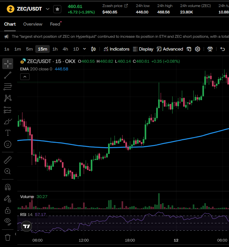
Task: Click the 12:00 time axis label
Action: 83,240
